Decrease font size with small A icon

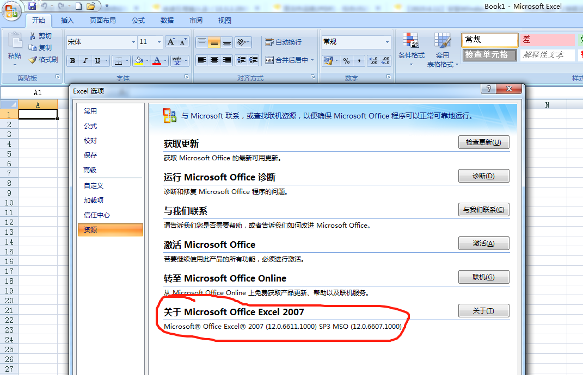pos(182,42)
